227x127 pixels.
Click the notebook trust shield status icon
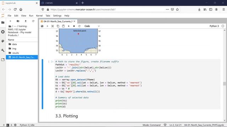[x=165, y=125]
